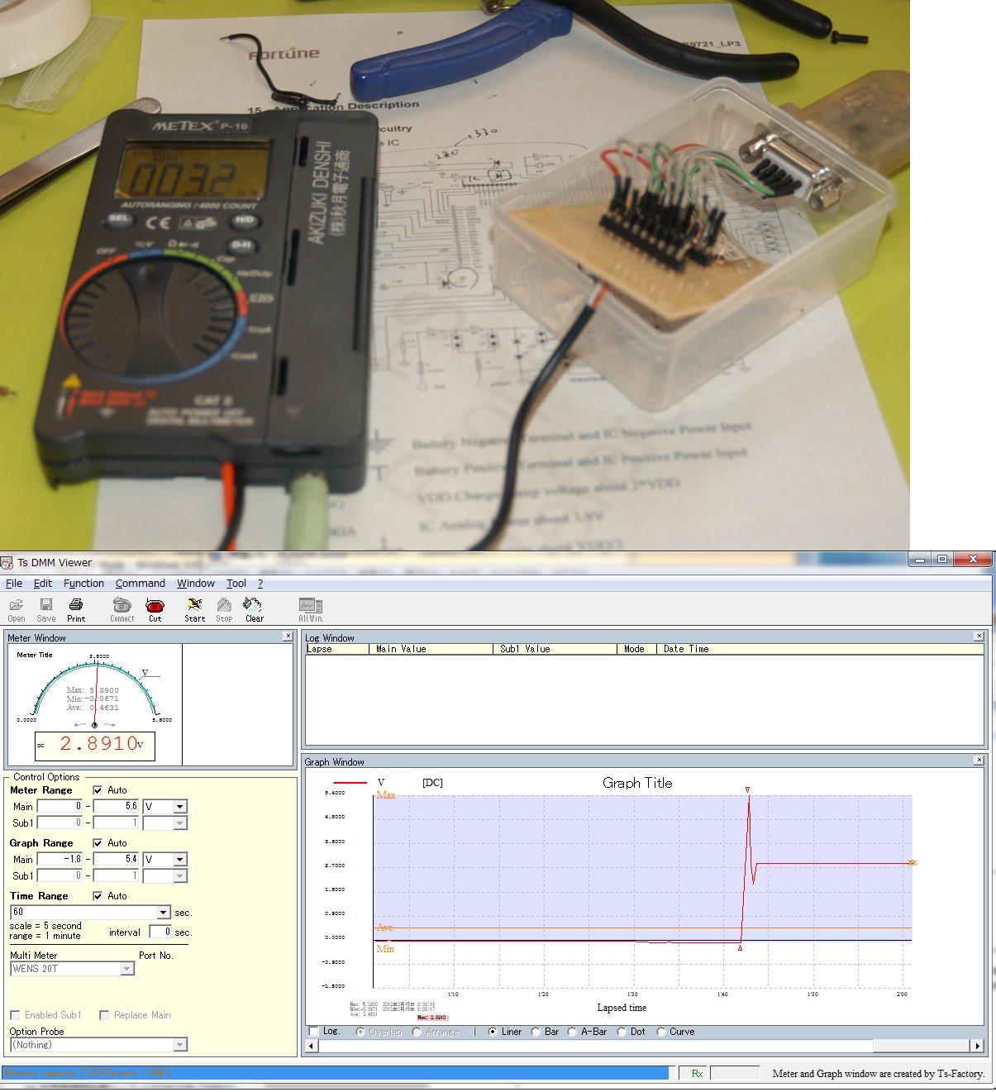Expand the Meter Range Main unit dropdown
Image resolution: width=996 pixels, height=1092 pixels.
[179, 807]
